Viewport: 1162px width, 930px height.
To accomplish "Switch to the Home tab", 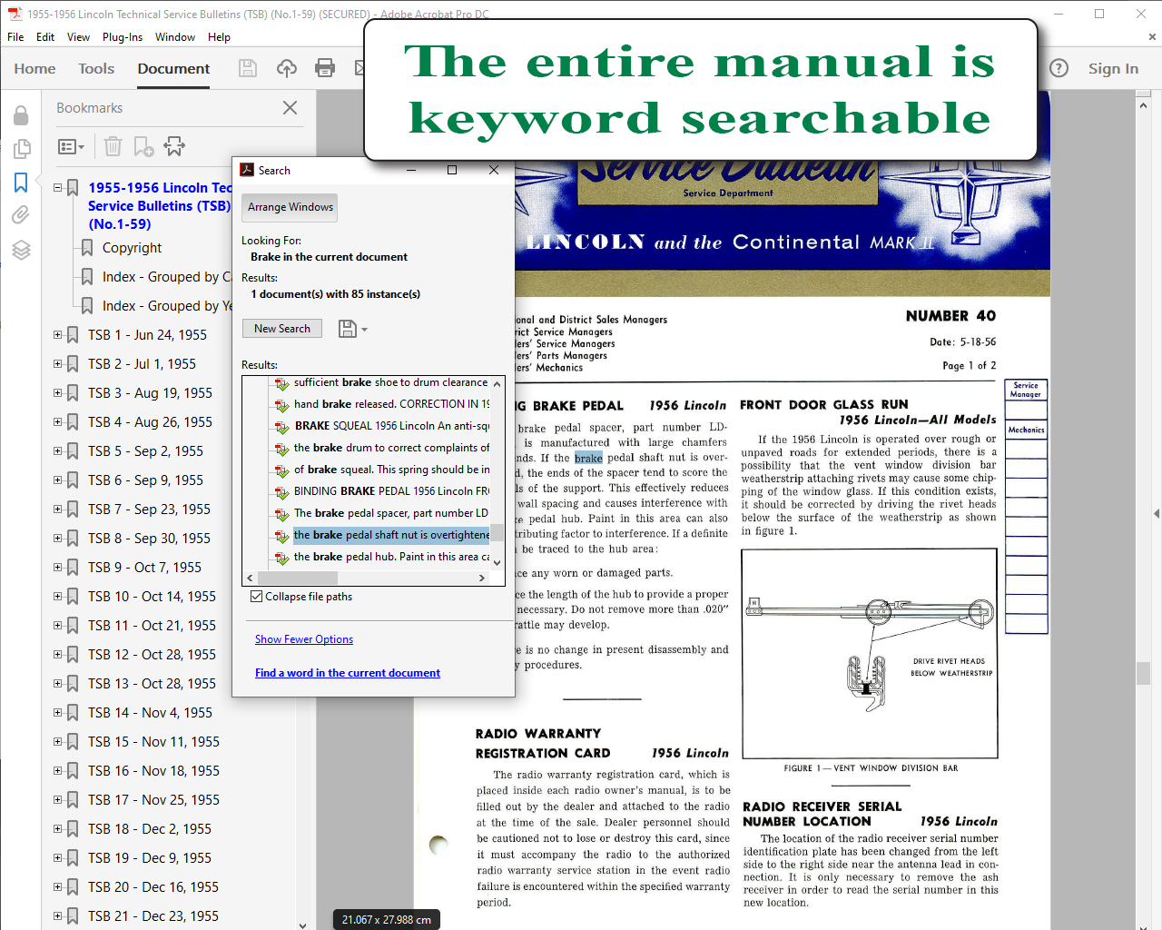I will 34,68.
